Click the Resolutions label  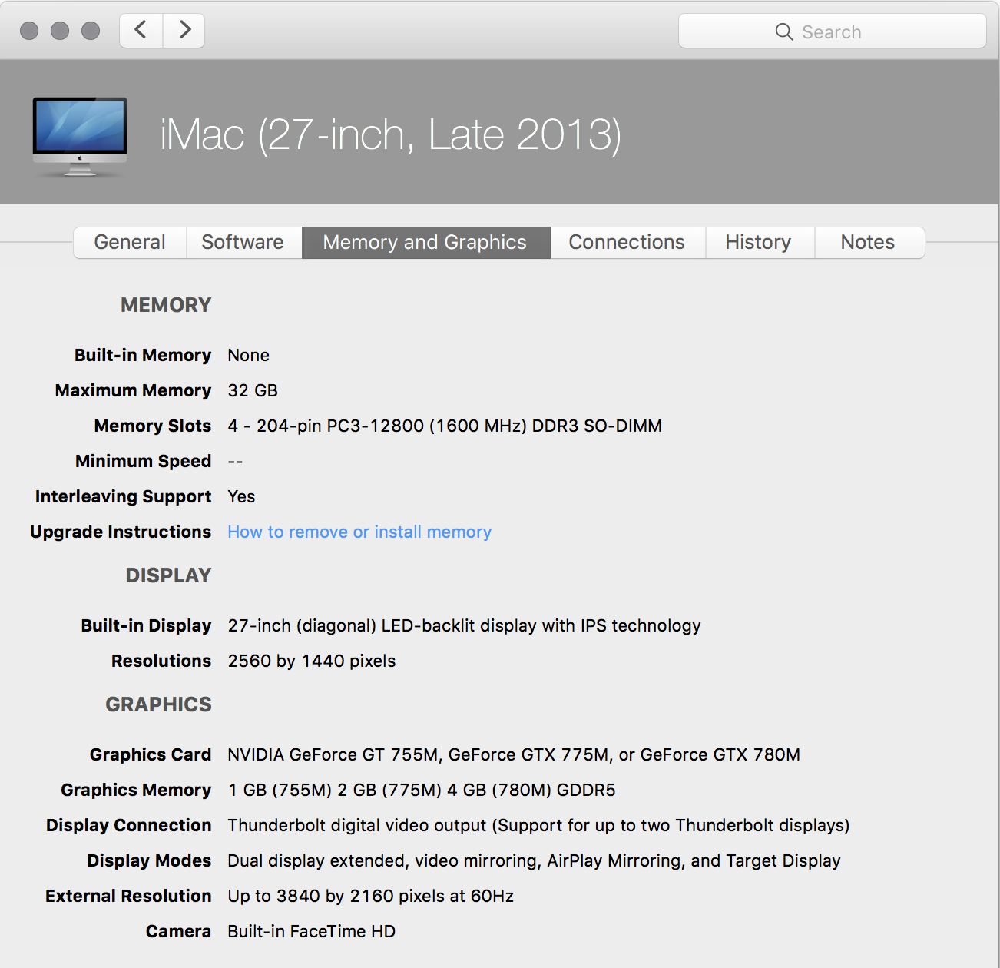161,661
